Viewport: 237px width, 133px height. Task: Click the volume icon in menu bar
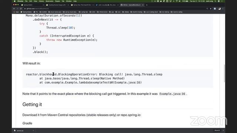(x=180, y=1)
